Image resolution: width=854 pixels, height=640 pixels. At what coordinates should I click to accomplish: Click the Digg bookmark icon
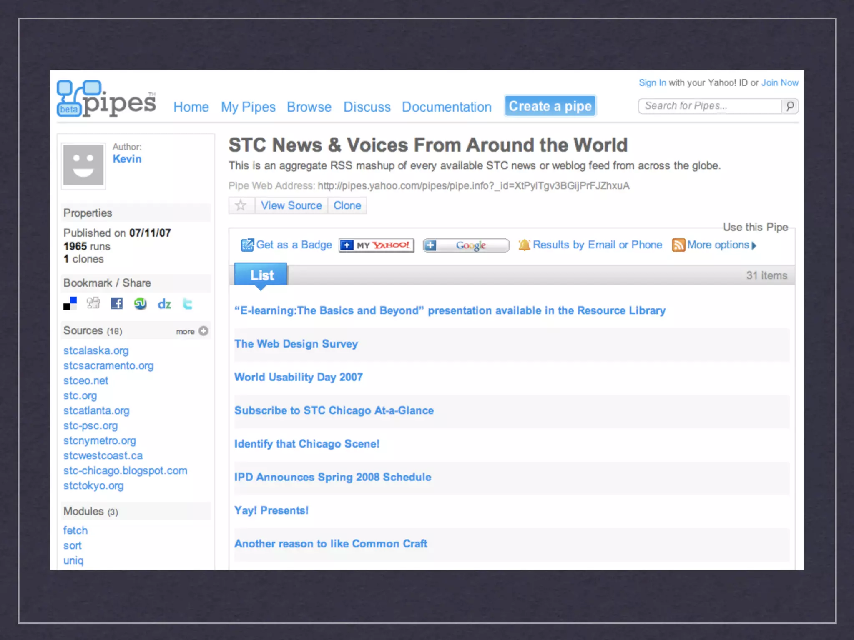pos(93,303)
